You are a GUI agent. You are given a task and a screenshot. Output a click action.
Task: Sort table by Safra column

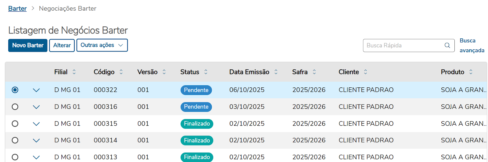[x=314, y=72]
